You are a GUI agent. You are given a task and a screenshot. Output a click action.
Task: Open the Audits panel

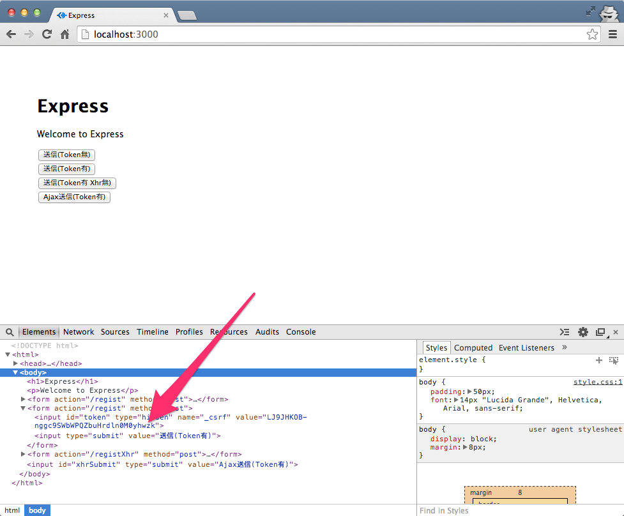(267, 332)
